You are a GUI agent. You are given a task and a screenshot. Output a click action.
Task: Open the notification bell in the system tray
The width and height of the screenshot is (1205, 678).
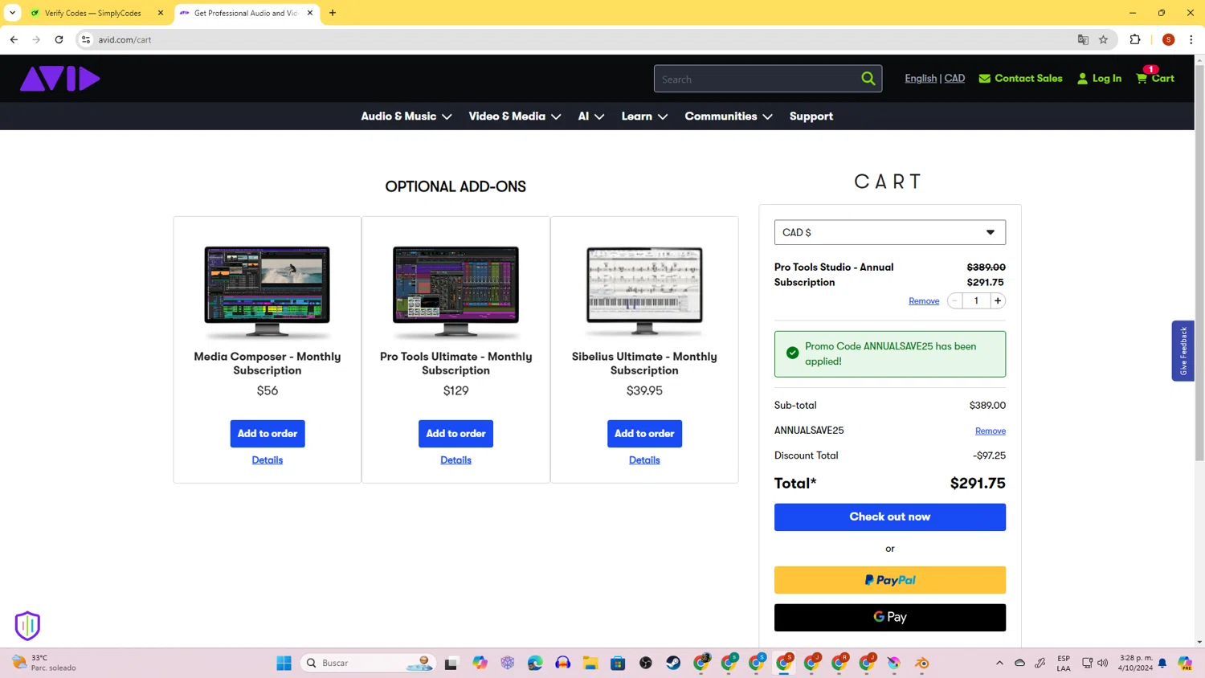click(x=1162, y=663)
